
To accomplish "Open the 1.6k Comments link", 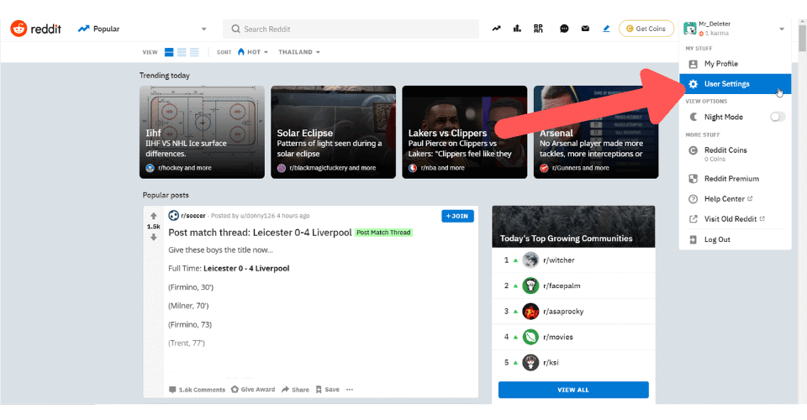I will point(197,390).
